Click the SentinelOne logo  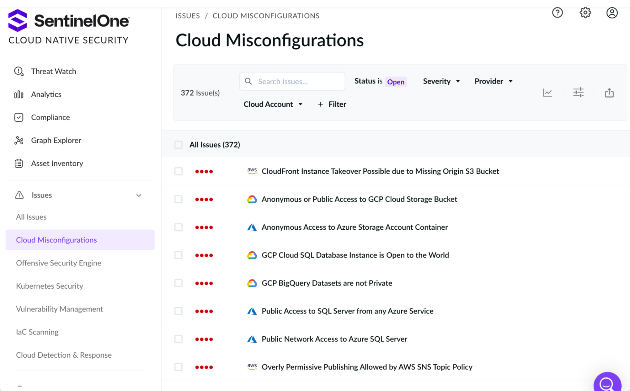point(68,21)
